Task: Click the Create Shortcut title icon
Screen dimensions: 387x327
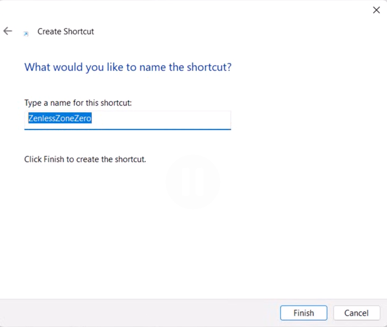Action: (25, 34)
